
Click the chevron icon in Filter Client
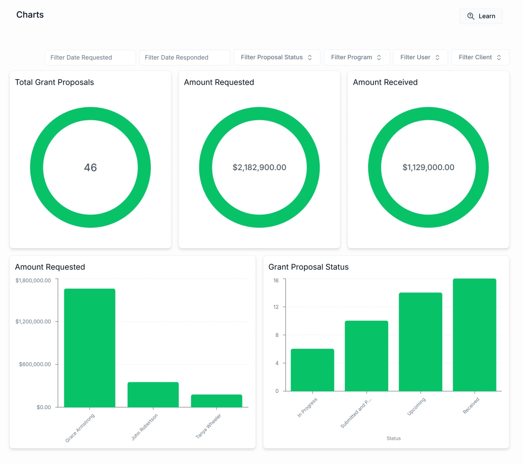click(499, 58)
